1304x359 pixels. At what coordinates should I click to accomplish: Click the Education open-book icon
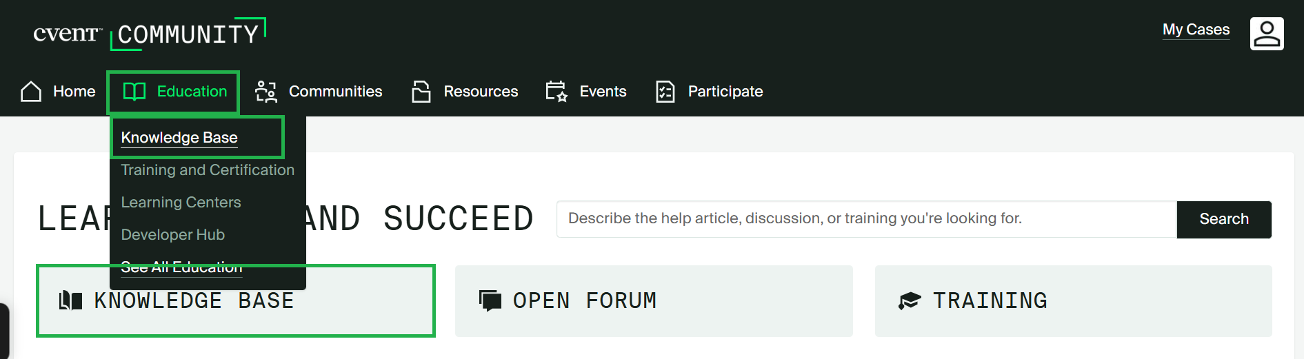[x=134, y=92]
